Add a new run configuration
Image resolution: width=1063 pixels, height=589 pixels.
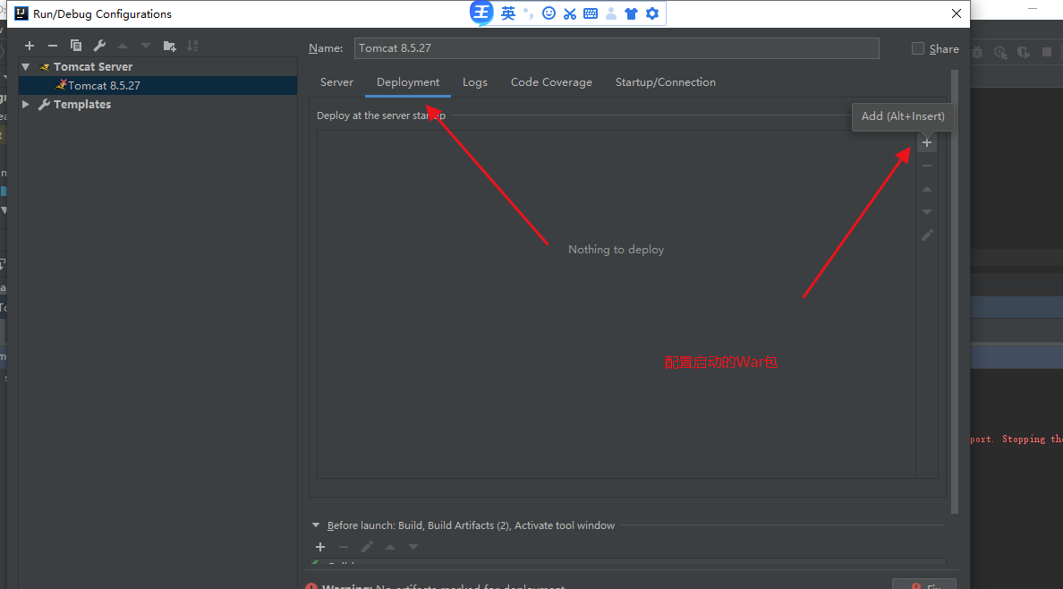point(30,46)
